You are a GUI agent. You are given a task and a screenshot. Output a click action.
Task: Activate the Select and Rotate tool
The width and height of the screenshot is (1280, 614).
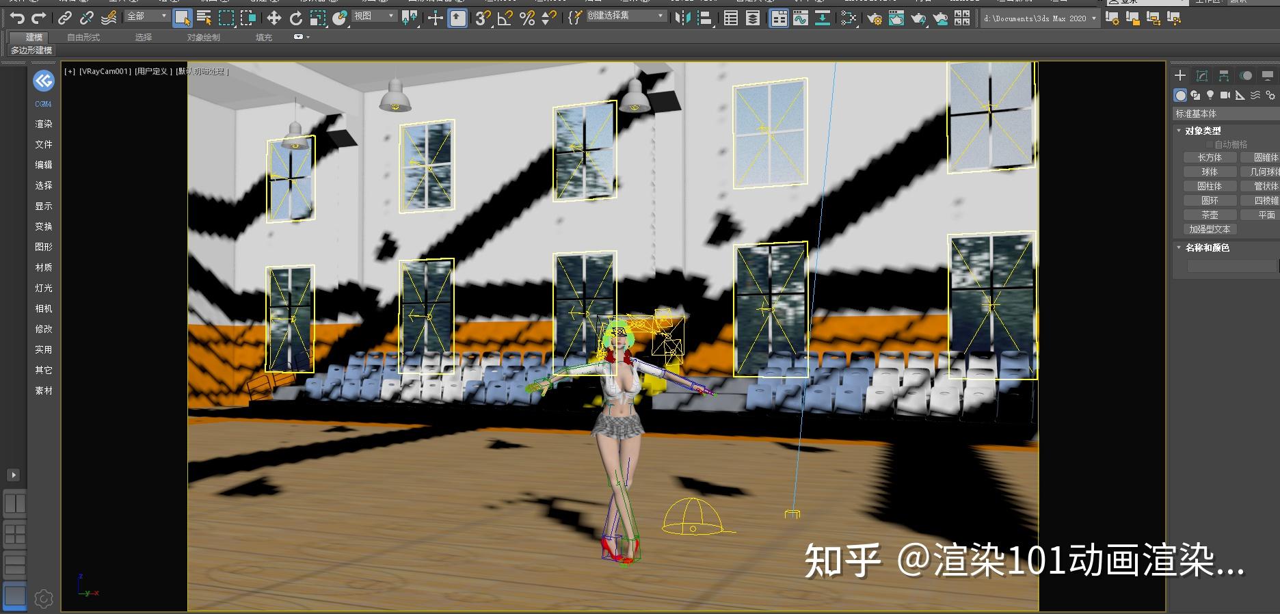tap(295, 18)
